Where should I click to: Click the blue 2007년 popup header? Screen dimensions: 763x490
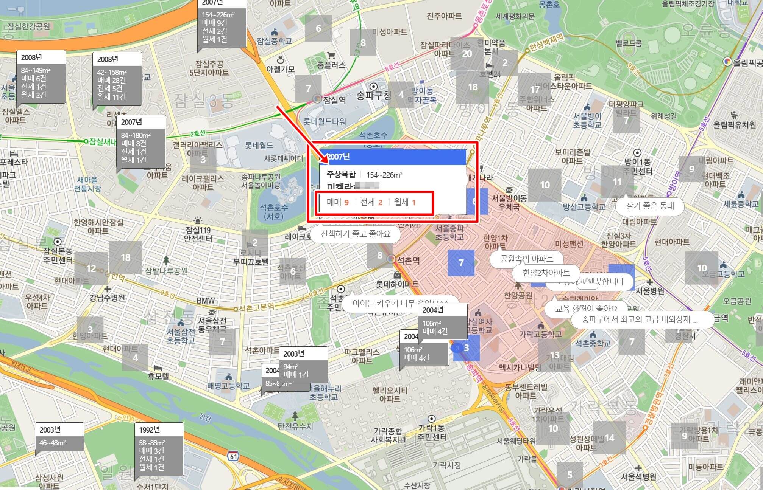click(x=393, y=157)
